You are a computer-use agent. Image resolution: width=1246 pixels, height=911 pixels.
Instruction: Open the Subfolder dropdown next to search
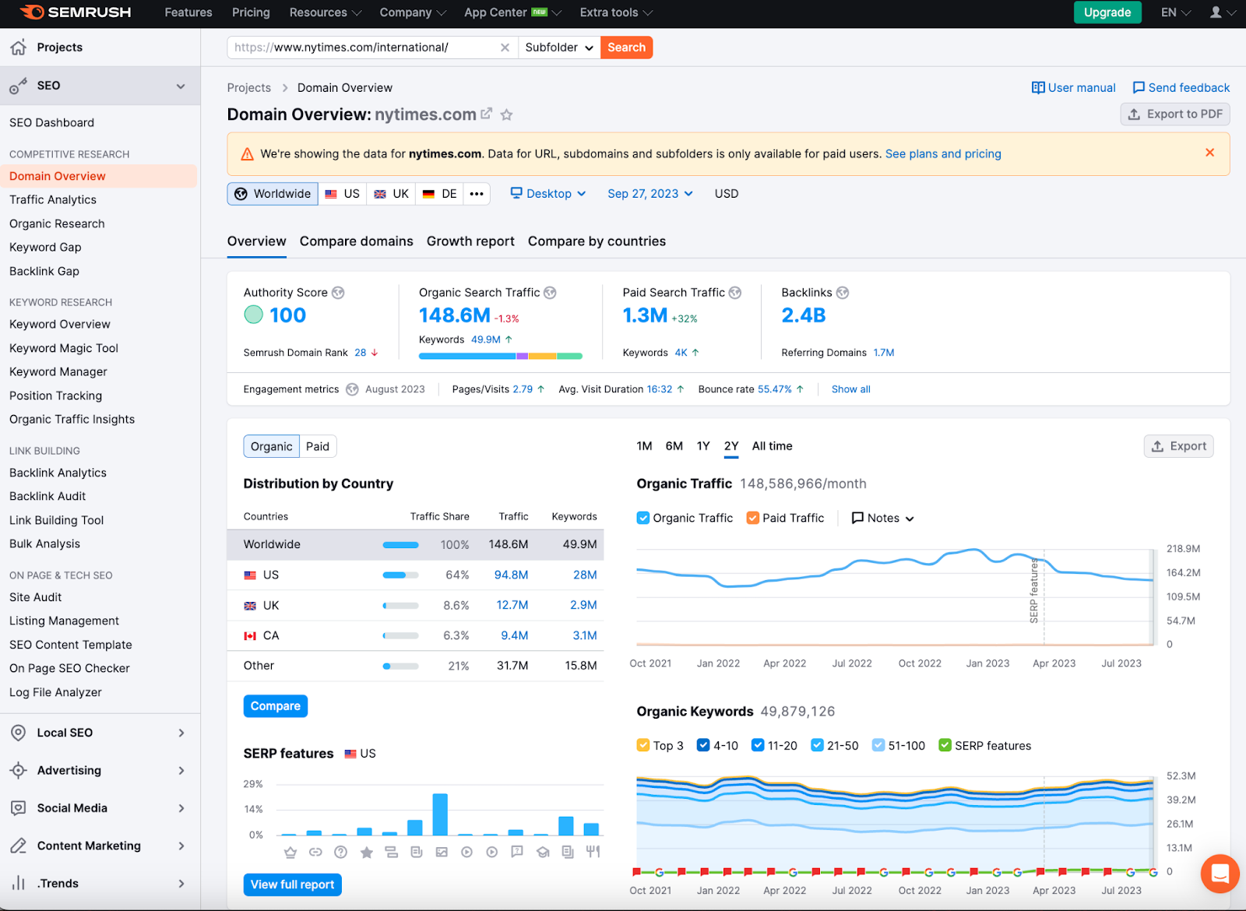click(558, 47)
